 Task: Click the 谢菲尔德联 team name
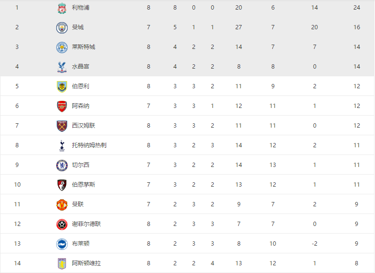click(86, 224)
